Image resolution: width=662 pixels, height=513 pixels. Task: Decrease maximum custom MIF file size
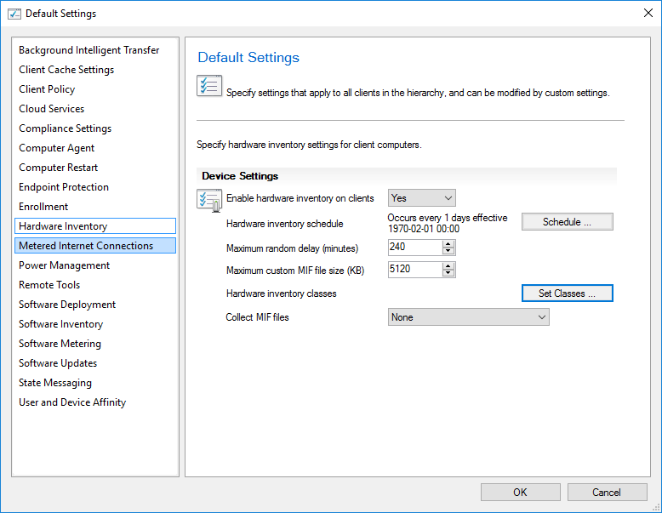[x=448, y=273]
